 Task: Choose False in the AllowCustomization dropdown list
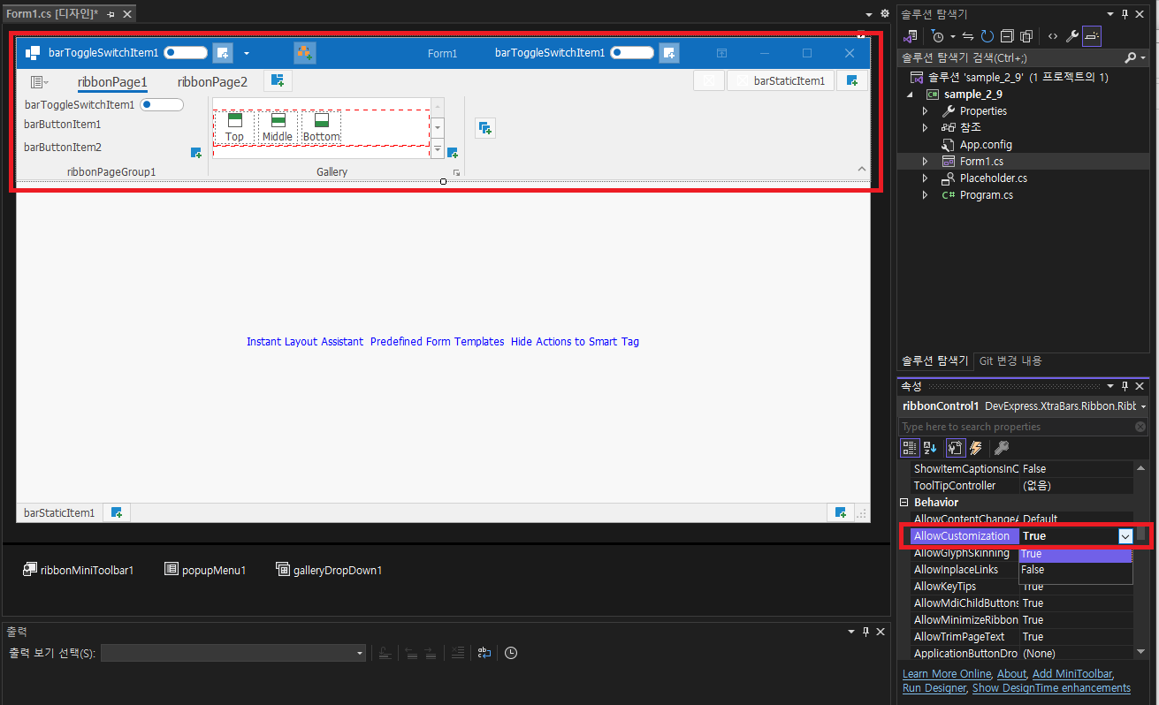coord(1075,570)
